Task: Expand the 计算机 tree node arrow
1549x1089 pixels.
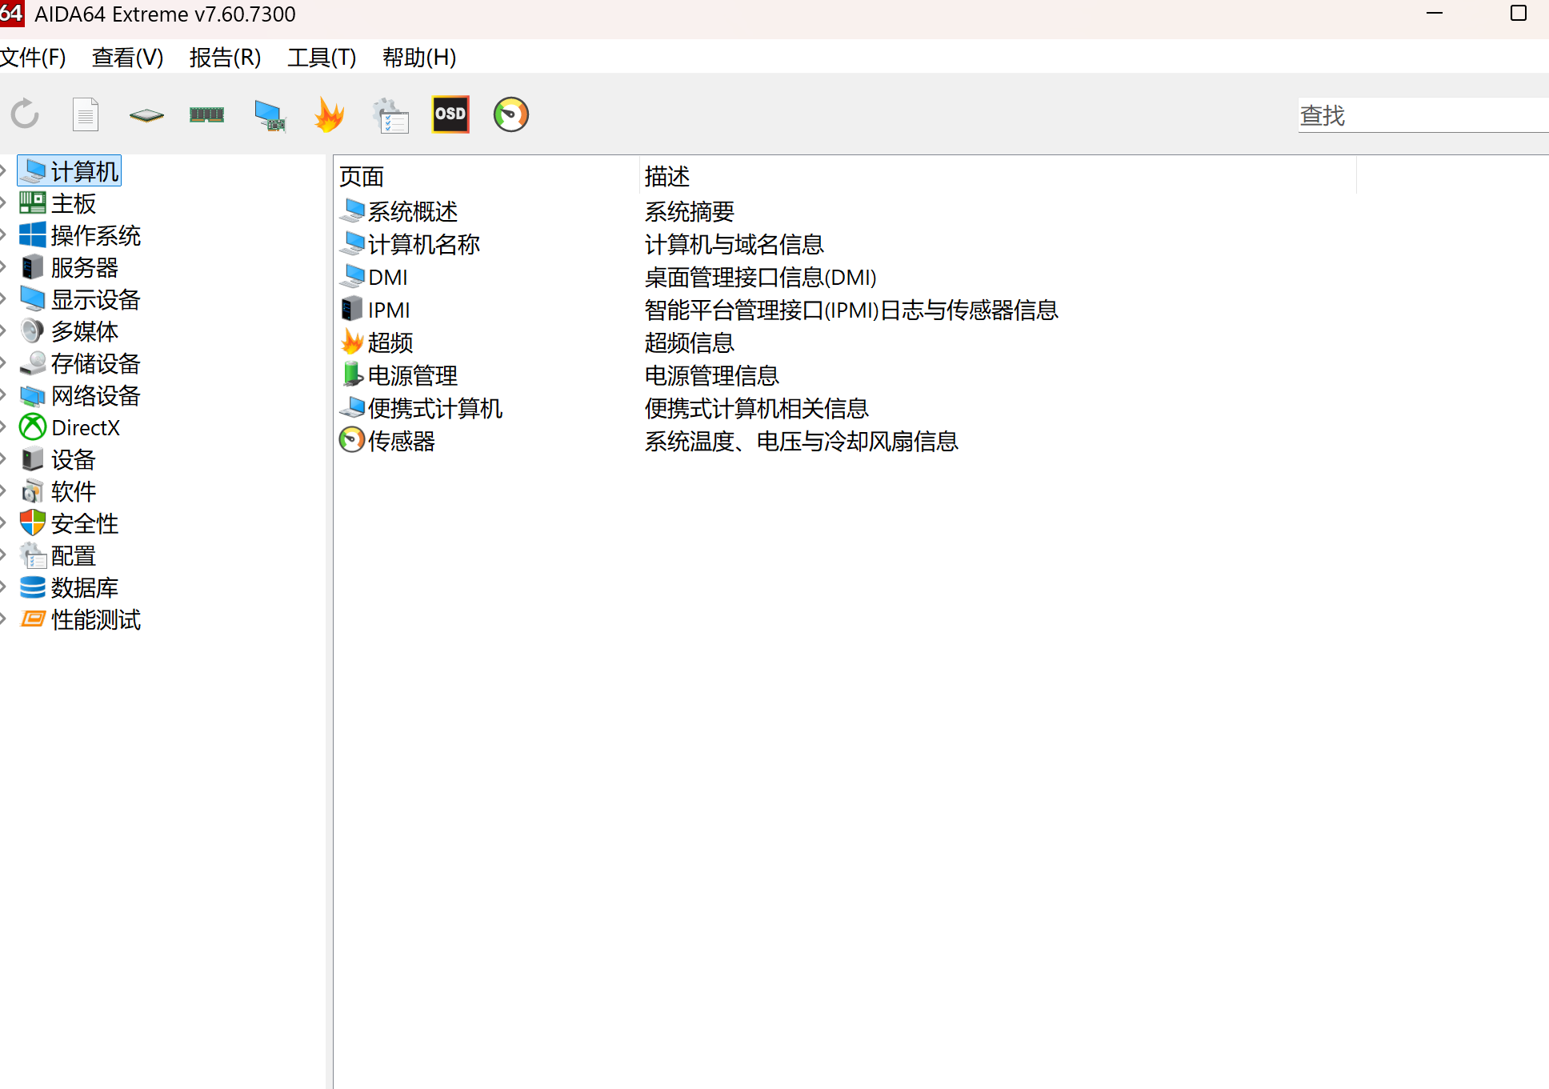Action: (x=3, y=170)
